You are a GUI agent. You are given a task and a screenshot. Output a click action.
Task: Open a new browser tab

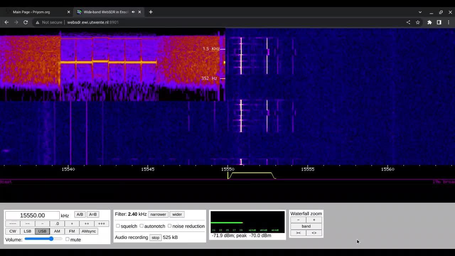tap(151, 12)
